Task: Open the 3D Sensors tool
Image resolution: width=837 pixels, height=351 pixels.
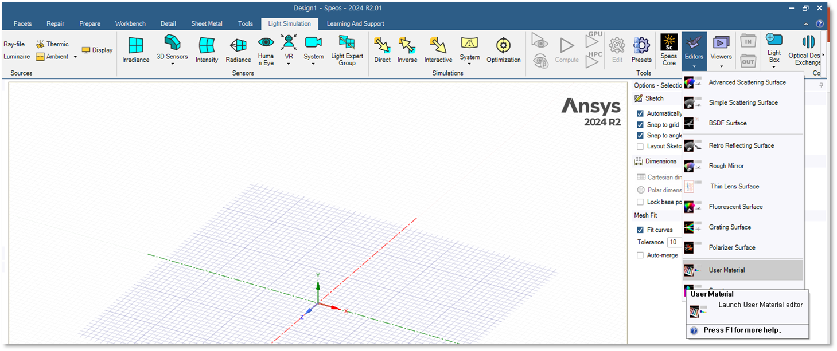Action: coord(173,49)
